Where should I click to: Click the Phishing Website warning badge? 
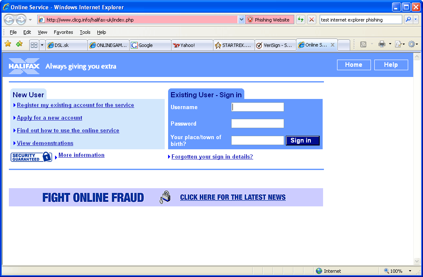point(269,20)
